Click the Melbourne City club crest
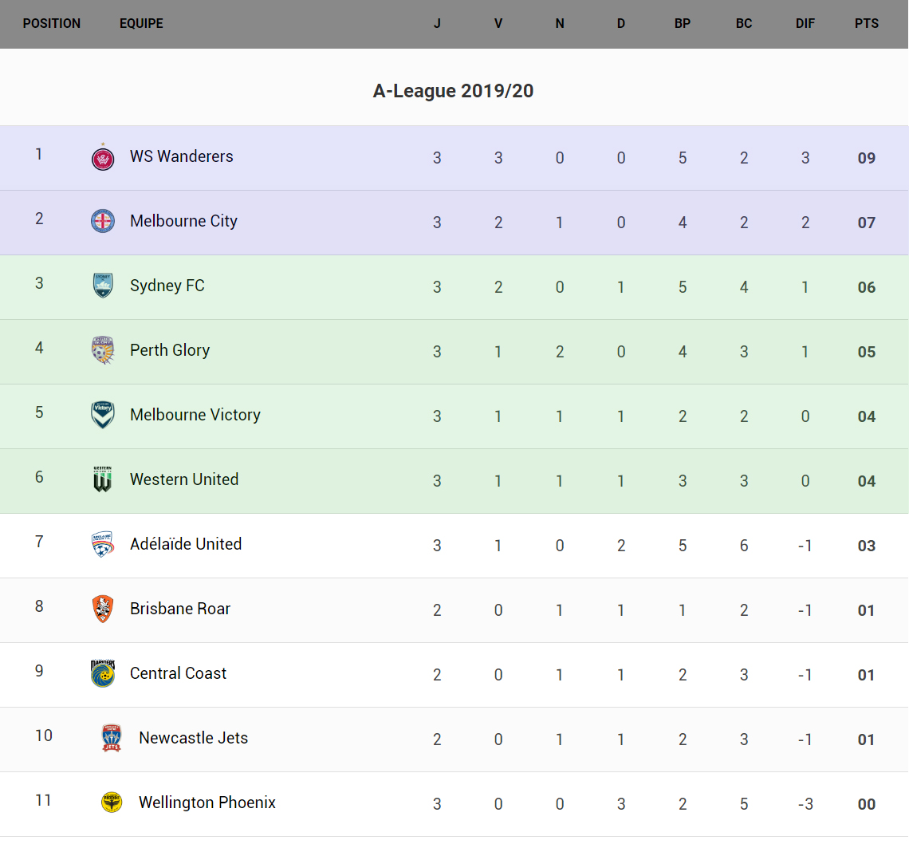Viewport: 909px width, 844px height. (103, 221)
